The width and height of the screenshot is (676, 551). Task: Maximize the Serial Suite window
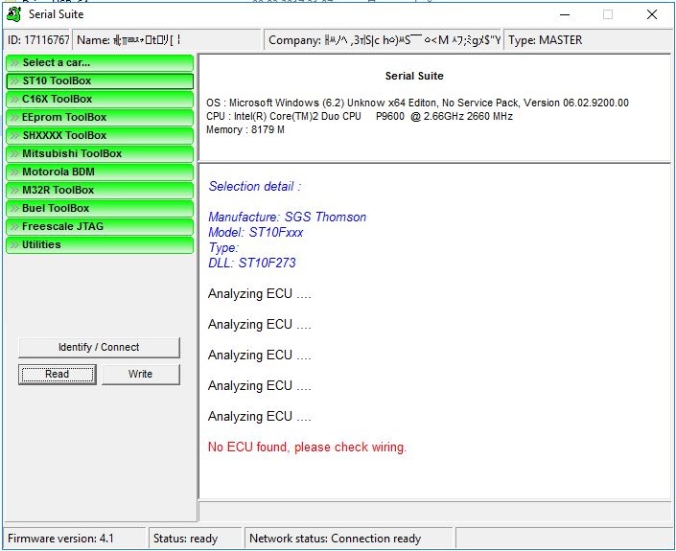(607, 14)
